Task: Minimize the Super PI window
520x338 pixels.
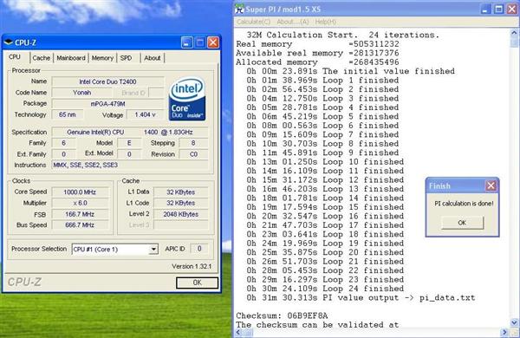Action: (x=486, y=9)
